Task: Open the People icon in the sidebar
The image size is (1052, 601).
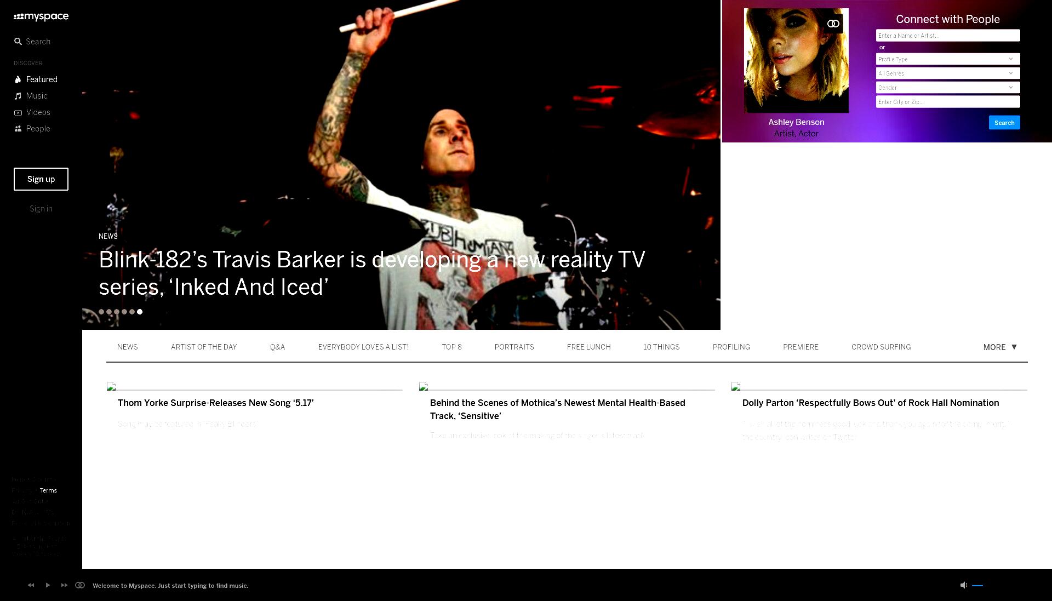Action: [18, 129]
